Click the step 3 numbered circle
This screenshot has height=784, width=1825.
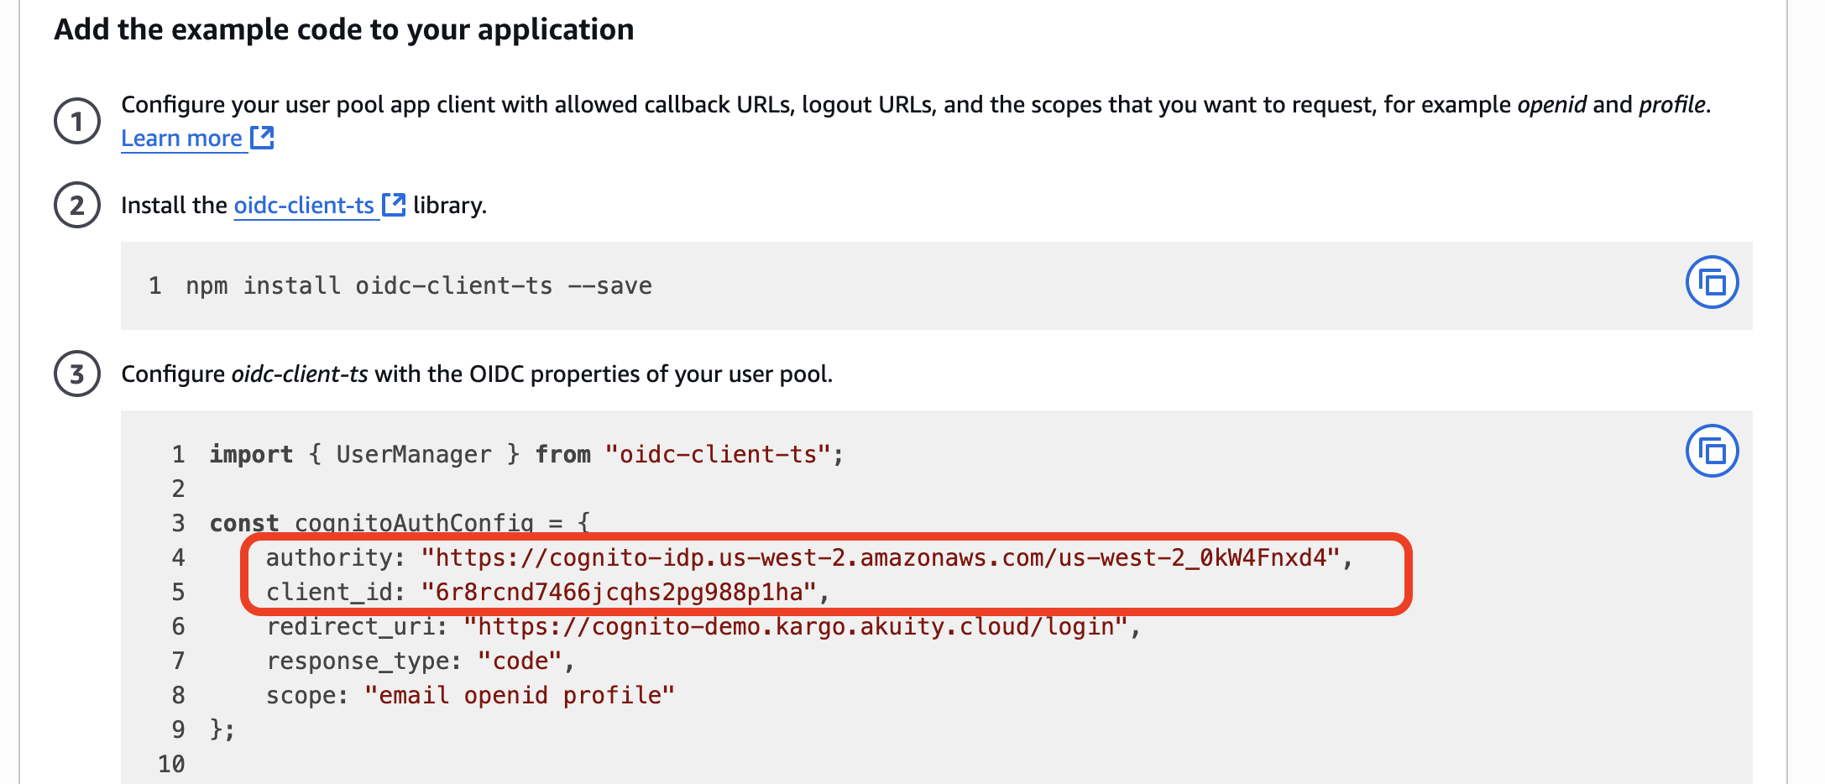point(76,374)
